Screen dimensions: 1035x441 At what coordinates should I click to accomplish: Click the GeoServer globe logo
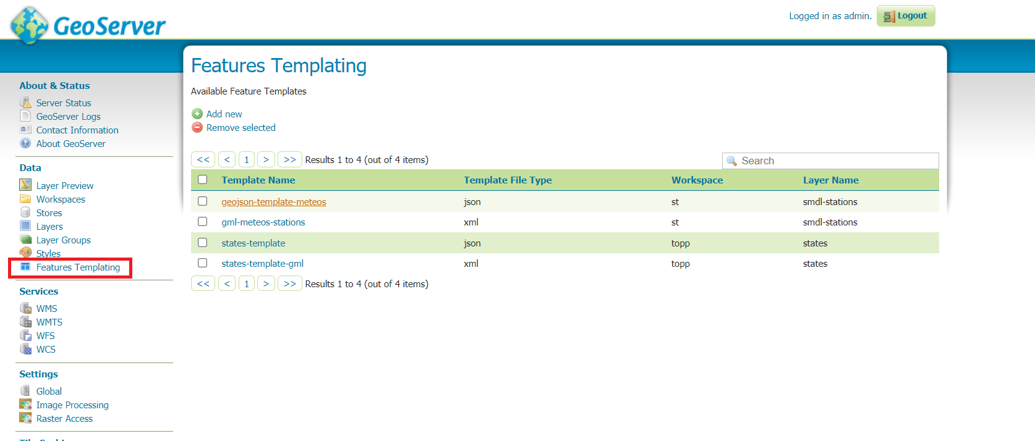tap(30, 25)
